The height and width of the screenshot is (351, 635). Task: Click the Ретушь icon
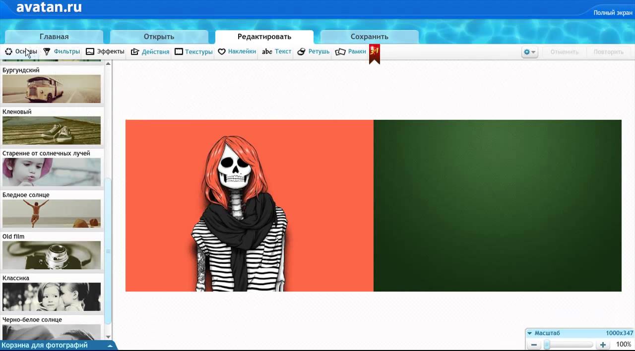pos(301,52)
